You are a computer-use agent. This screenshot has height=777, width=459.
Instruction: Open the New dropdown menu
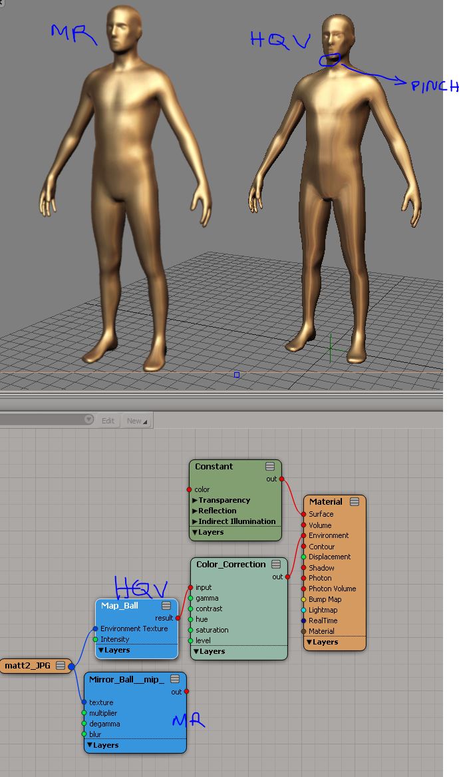138,421
